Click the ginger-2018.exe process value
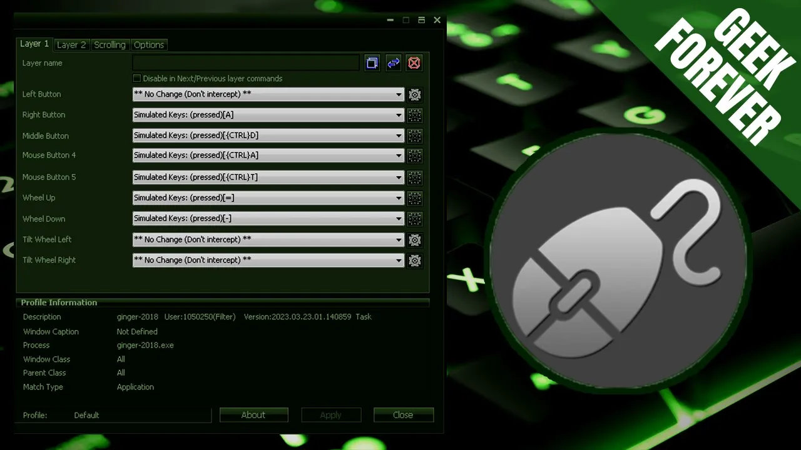Viewport: 801px width, 450px height. point(145,345)
